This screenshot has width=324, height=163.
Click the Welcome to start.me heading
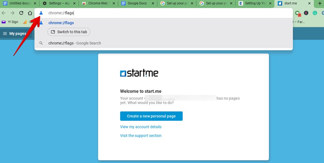click(x=141, y=91)
